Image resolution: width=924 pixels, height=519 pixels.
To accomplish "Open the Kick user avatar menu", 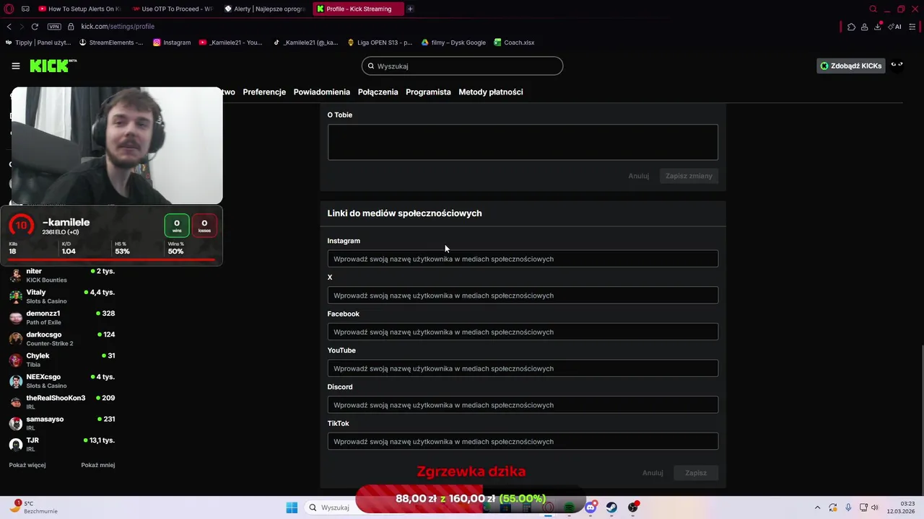I will [x=897, y=66].
